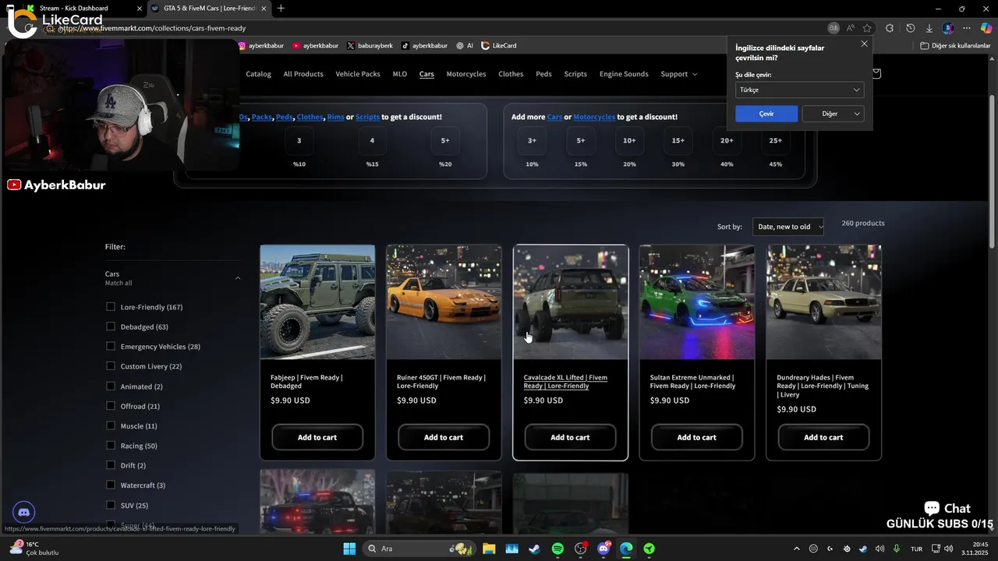The height and width of the screenshot is (561, 998).
Task: Click the browser address bar URL
Action: [151, 28]
